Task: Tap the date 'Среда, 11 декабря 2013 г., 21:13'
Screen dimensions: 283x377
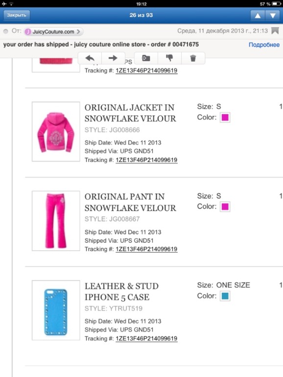Action: pyautogui.click(x=222, y=31)
